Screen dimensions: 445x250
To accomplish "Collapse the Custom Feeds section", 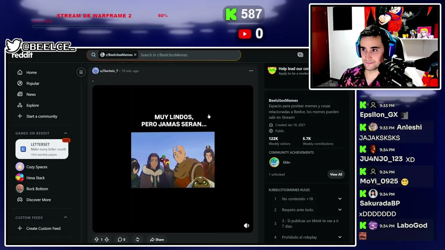I will 65,217.
